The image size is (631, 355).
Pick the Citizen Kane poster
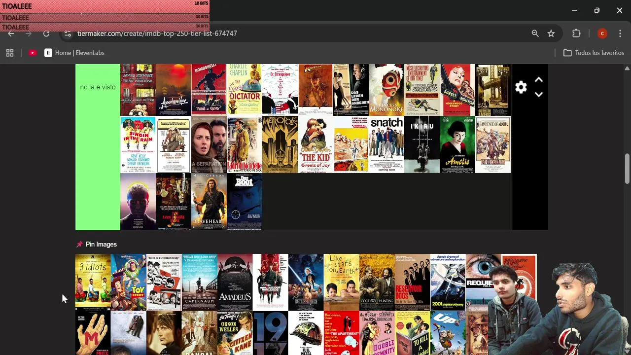pyautogui.click(x=235, y=333)
